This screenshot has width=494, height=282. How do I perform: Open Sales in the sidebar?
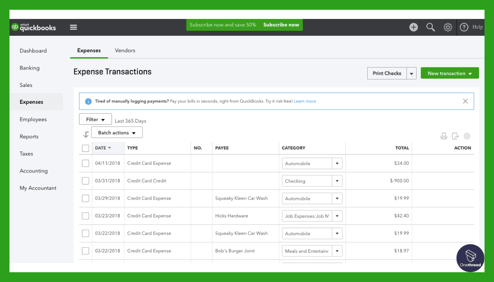[x=26, y=85]
